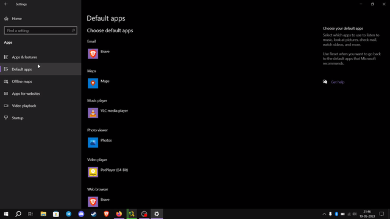
Task: Open Firefox from the taskbar
Action: pos(119,214)
